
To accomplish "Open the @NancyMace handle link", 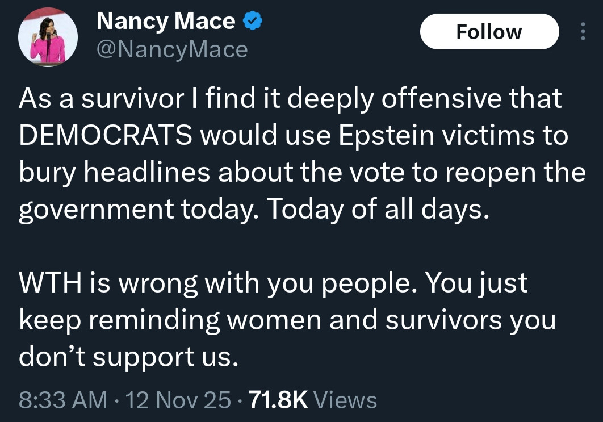I will pos(172,50).
